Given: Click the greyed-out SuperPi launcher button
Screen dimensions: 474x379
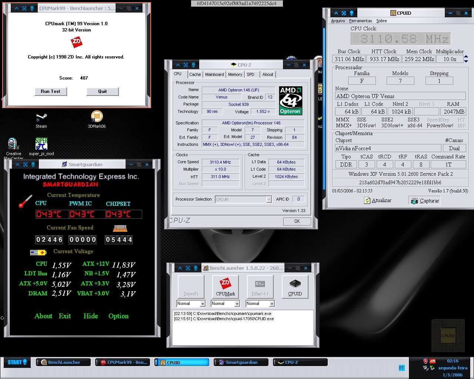Looking at the screenshot, I should click(x=191, y=286).
